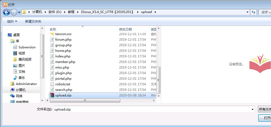Click the portal.php file icon
The width and height of the screenshot is (271, 127).
tap(52, 78)
